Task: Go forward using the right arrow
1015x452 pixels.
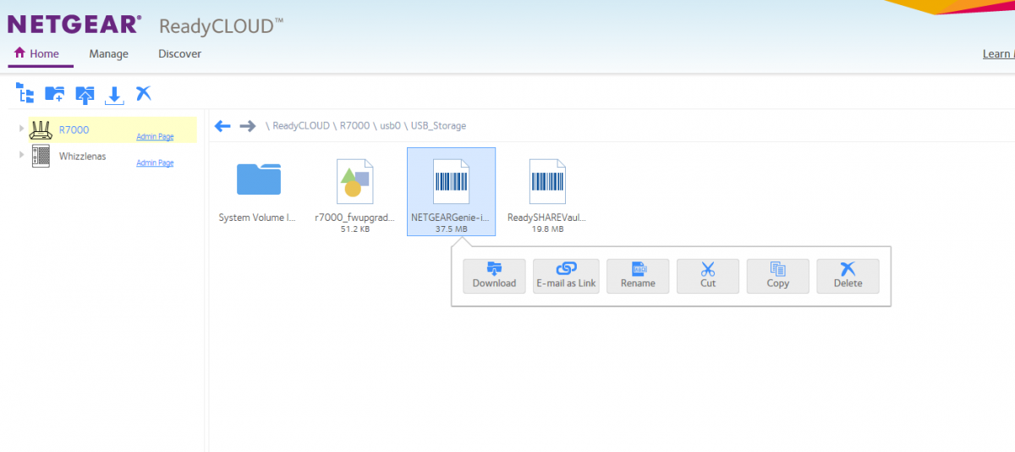Action: coord(248,126)
